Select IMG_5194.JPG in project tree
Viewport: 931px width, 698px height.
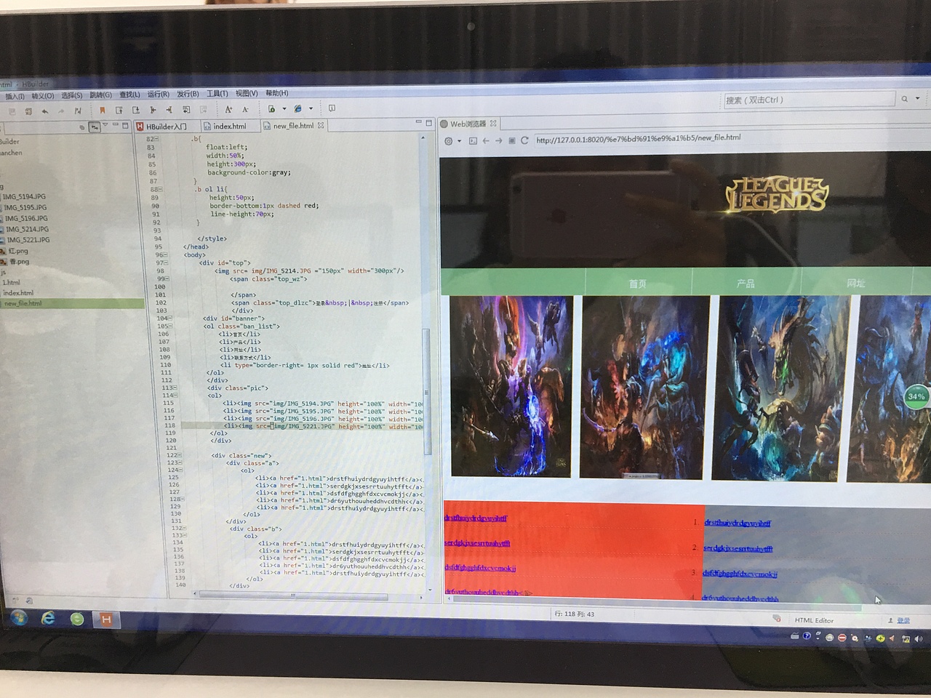click(24, 197)
